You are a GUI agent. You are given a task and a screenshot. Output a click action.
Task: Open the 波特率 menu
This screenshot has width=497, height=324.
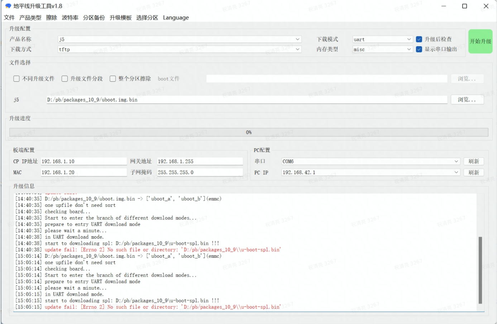pyautogui.click(x=70, y=18)
